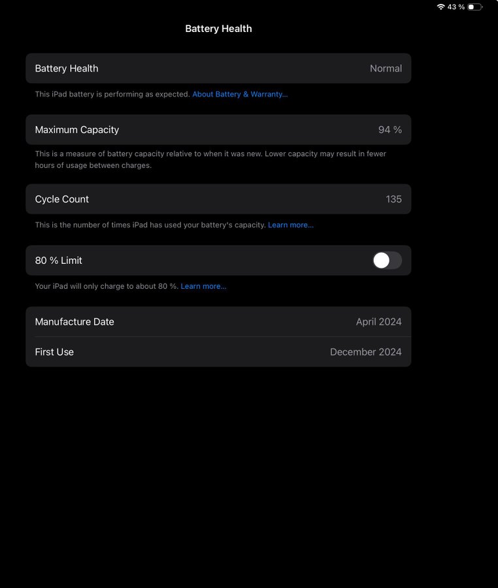Select the Cycle Count row label
498x588 pixels.
click(62, 199)
